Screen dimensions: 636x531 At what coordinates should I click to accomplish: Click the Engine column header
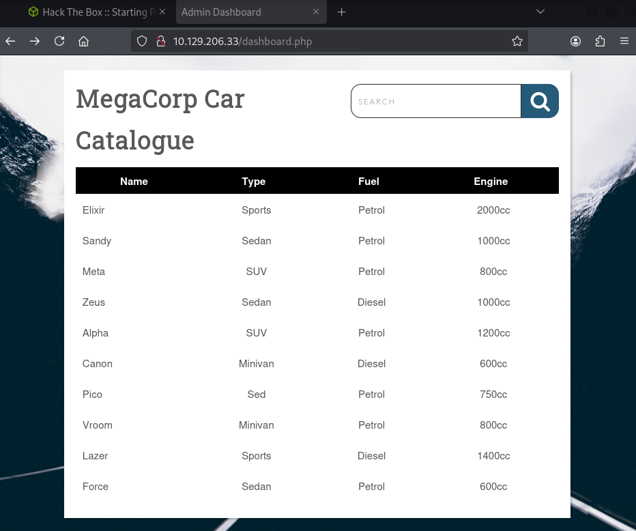[x=491, y=182]
